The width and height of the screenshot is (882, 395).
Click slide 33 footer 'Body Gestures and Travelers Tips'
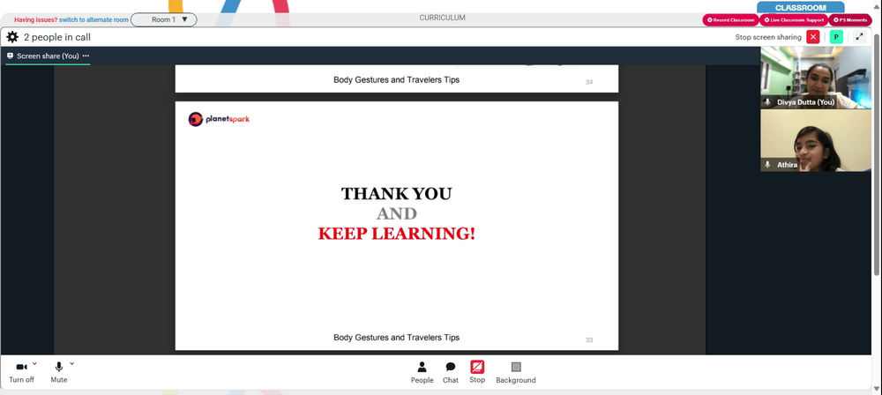397,338
